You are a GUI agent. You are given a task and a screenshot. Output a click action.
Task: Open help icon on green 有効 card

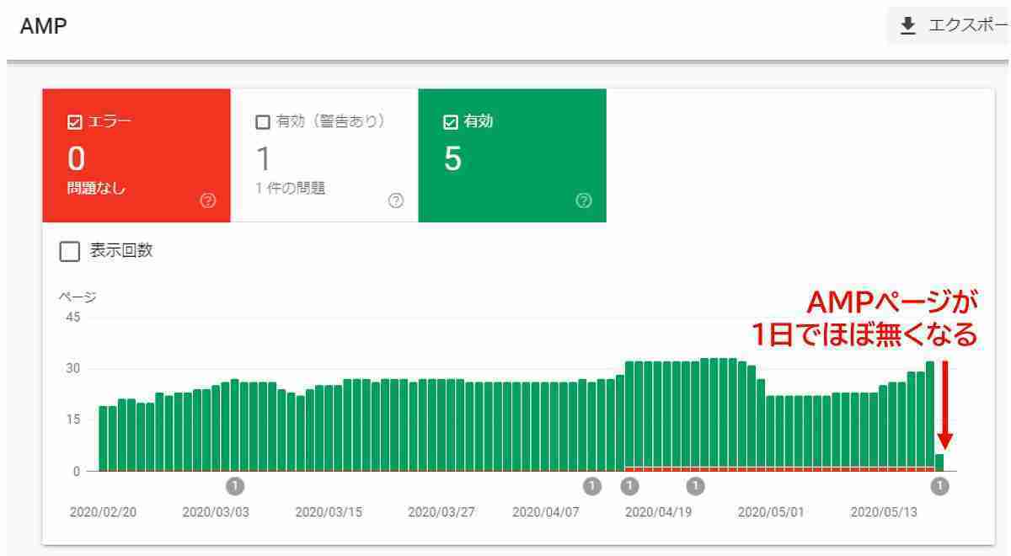pyautogui.click(x=584, y=201)
